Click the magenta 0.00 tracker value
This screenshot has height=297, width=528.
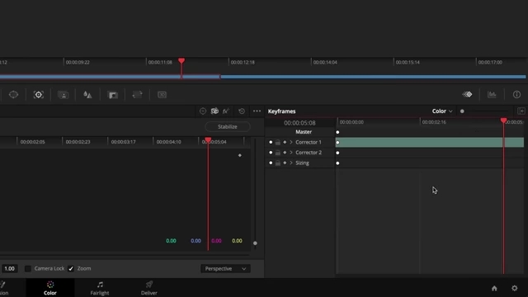216,241
